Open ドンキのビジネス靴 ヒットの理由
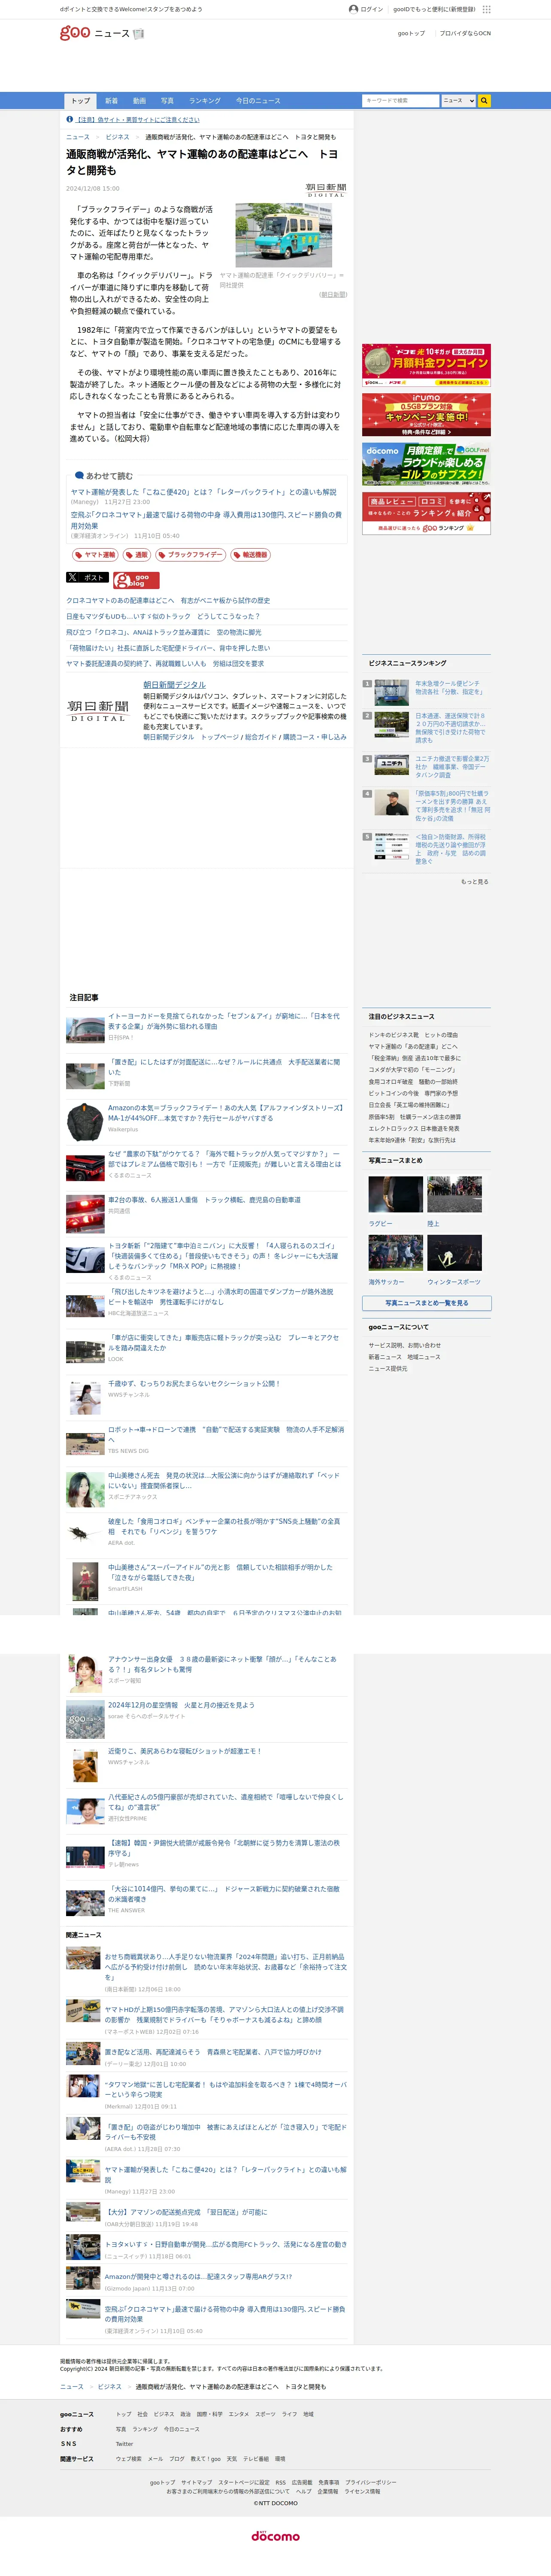551x2576 pixels. tap(413, 1035)
